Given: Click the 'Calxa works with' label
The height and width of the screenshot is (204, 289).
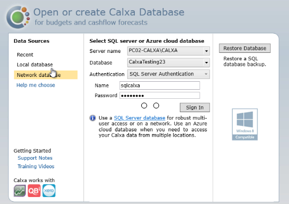Looking at the screenshot, I should [x=34, y=181].
